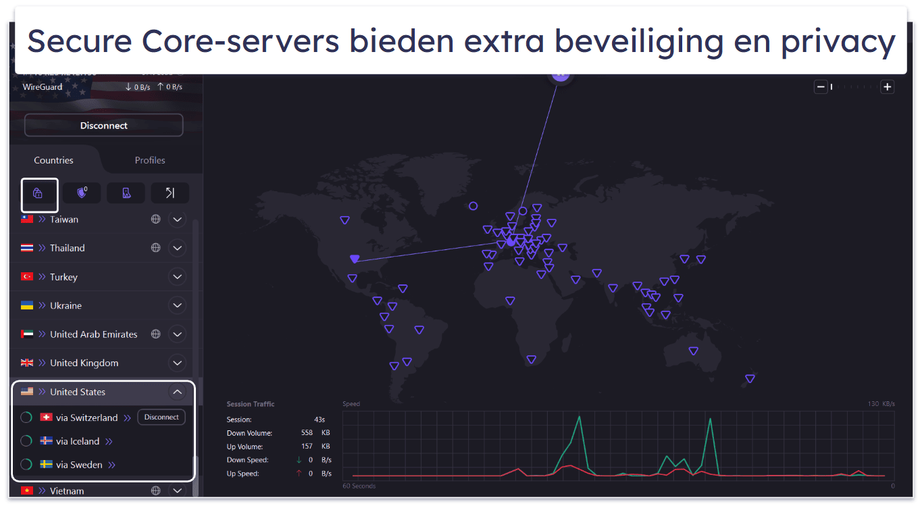Screen dimensions: 922x506
Task: Click the Sweden flag icon
Action: [47, 465]
